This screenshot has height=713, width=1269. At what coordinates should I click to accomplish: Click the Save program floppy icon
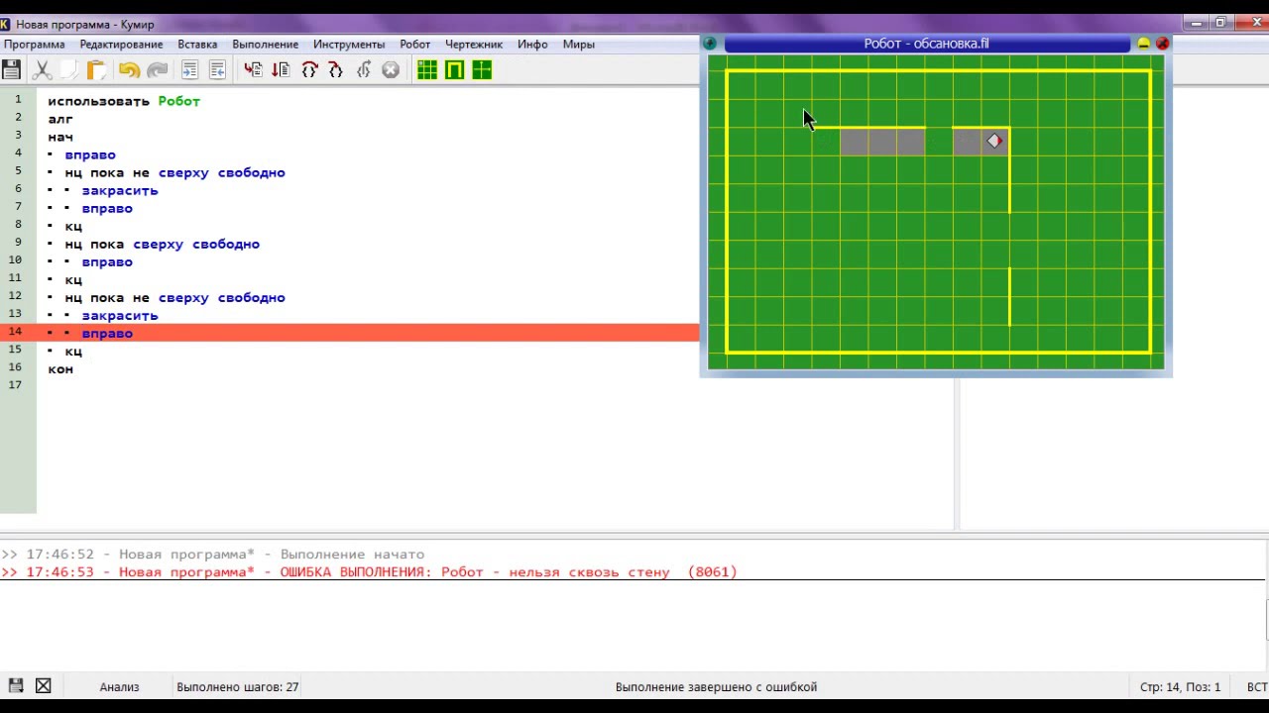point(11,69)
